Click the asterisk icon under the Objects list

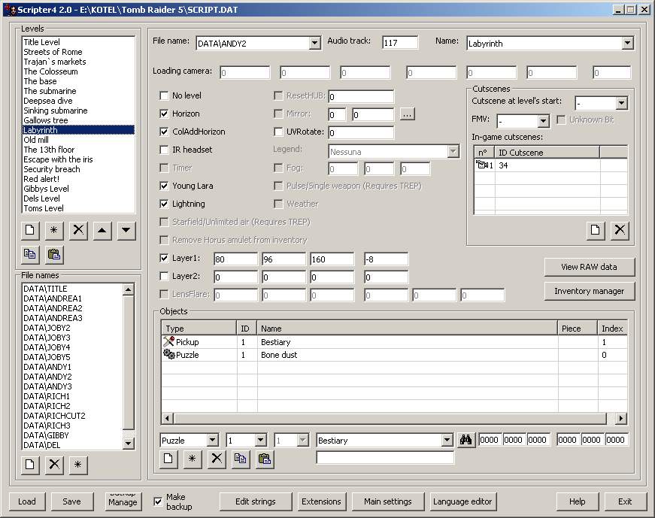click(193, 459)
